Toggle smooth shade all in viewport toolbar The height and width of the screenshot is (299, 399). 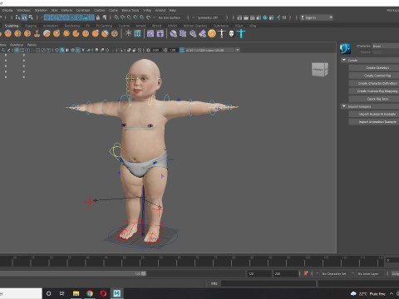pos(62,50)
